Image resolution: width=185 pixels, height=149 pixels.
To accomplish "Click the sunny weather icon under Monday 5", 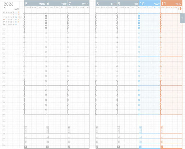I will point(26,7).
